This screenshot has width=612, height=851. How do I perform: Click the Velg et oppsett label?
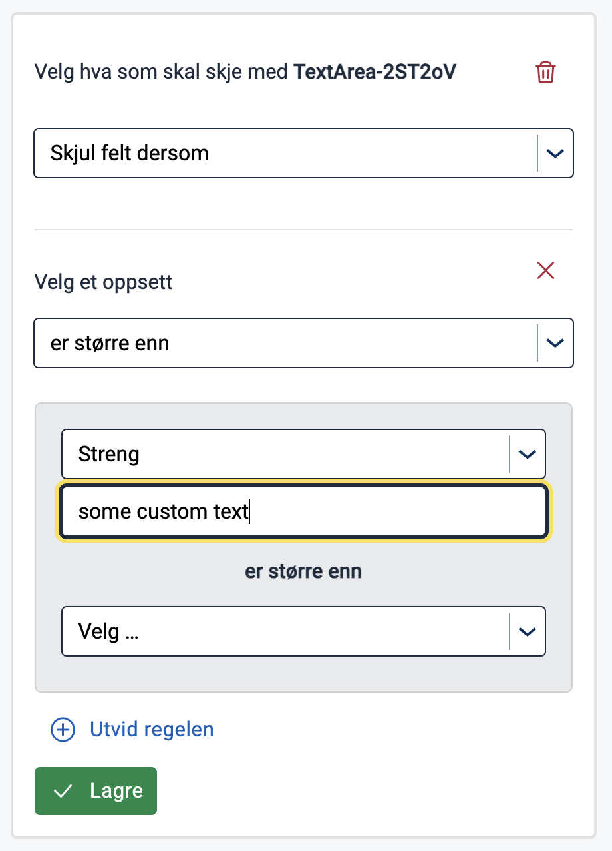102,282
